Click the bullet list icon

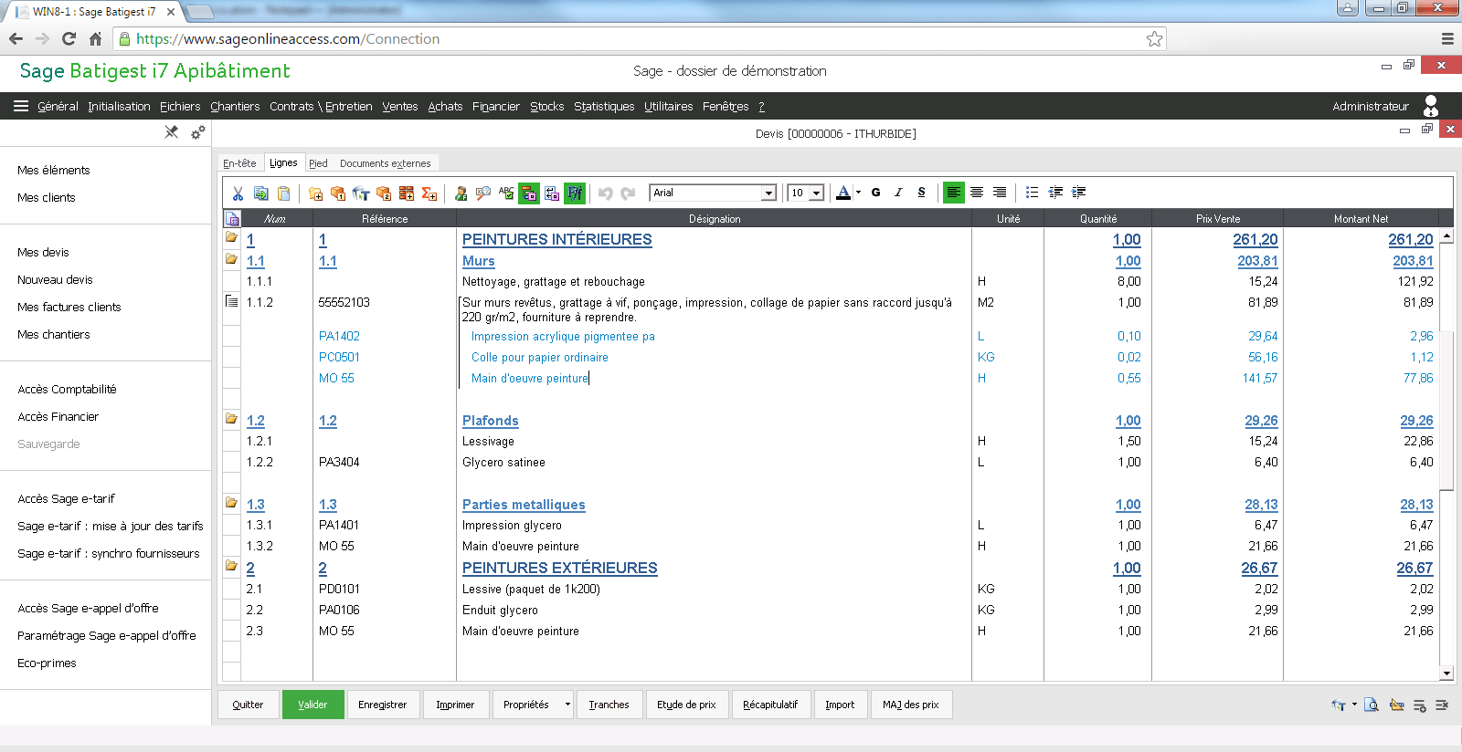(x=1033, y=193)
